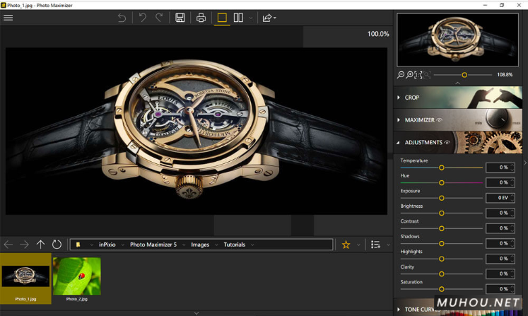Click the Save disk icon
This screenshot has width=528, height=316.
pos(180,18)
